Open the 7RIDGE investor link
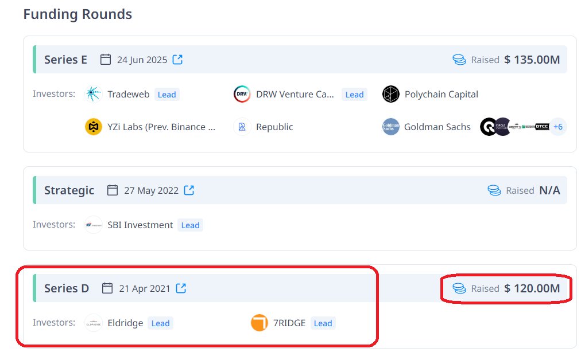581x356 pixels. [289, 323]
